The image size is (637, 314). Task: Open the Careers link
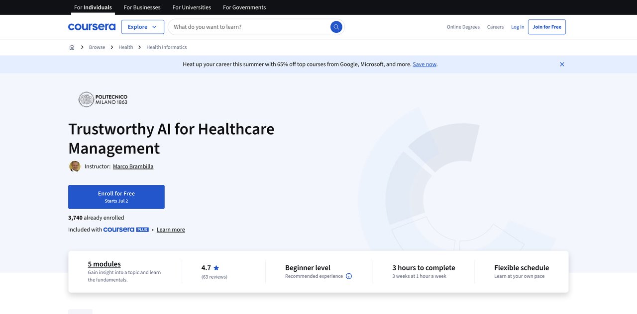tap(495, 27)
